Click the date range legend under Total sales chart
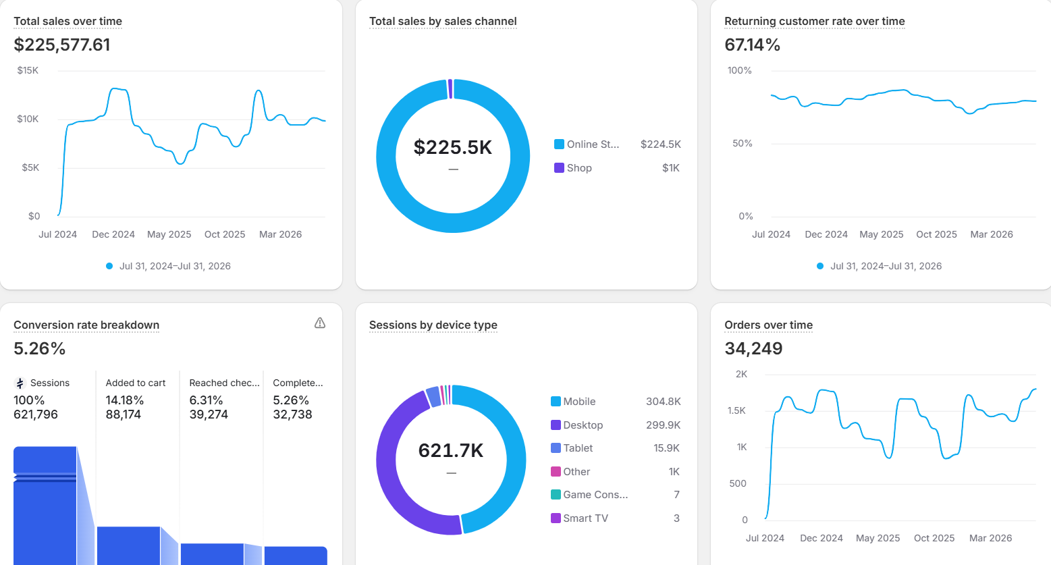 168,266
